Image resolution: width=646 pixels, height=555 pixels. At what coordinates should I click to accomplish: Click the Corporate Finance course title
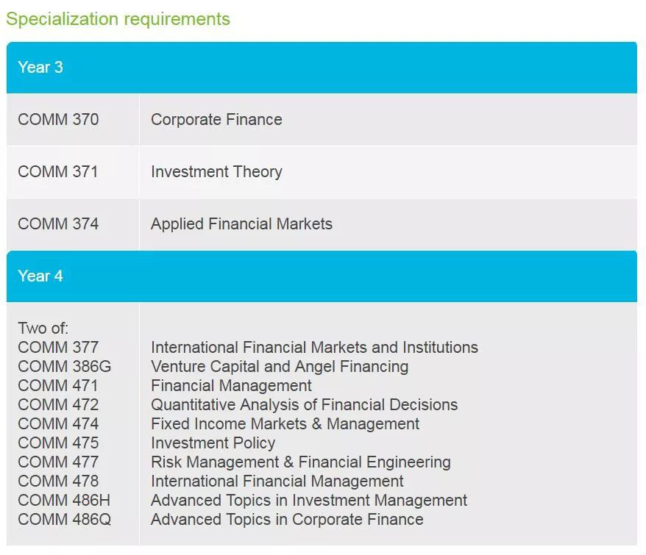click(216, 120)
